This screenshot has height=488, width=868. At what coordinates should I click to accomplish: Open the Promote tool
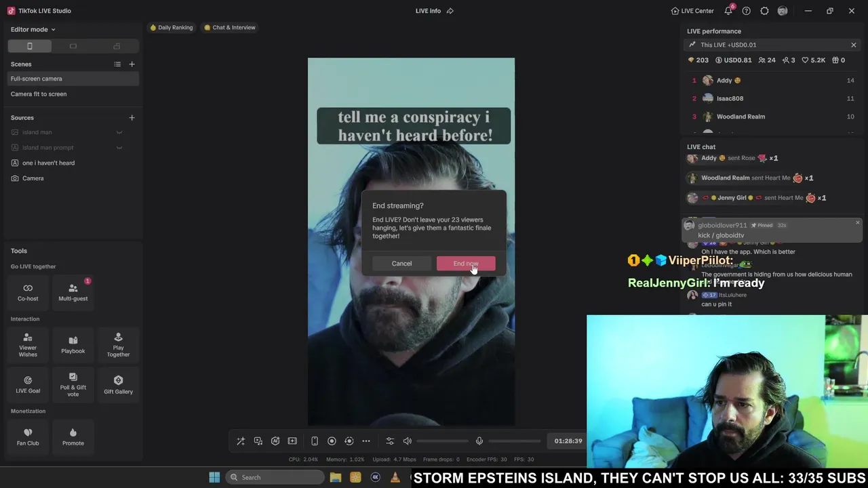click(x=73, y=436)
